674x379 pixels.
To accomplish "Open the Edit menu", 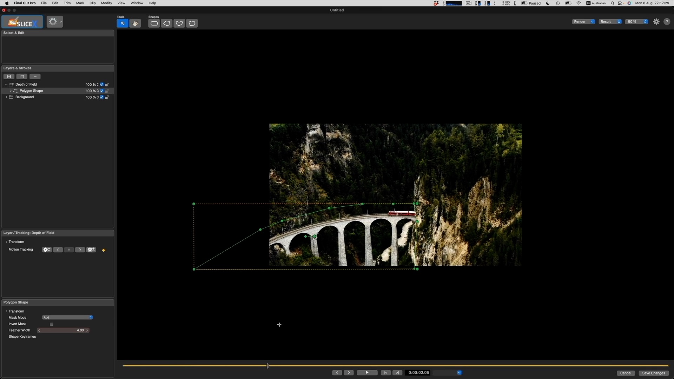I will coord(55,3).
